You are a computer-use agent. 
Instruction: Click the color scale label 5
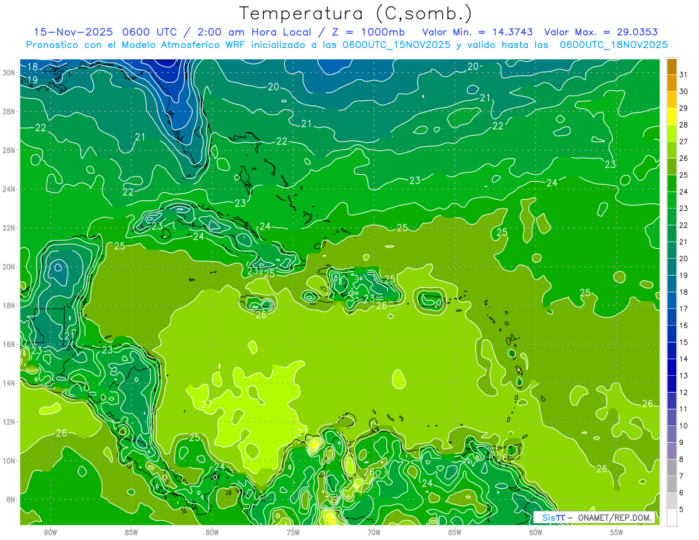pos(681,510)
